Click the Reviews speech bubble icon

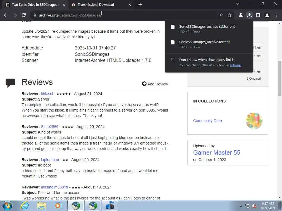pos(10,83)
